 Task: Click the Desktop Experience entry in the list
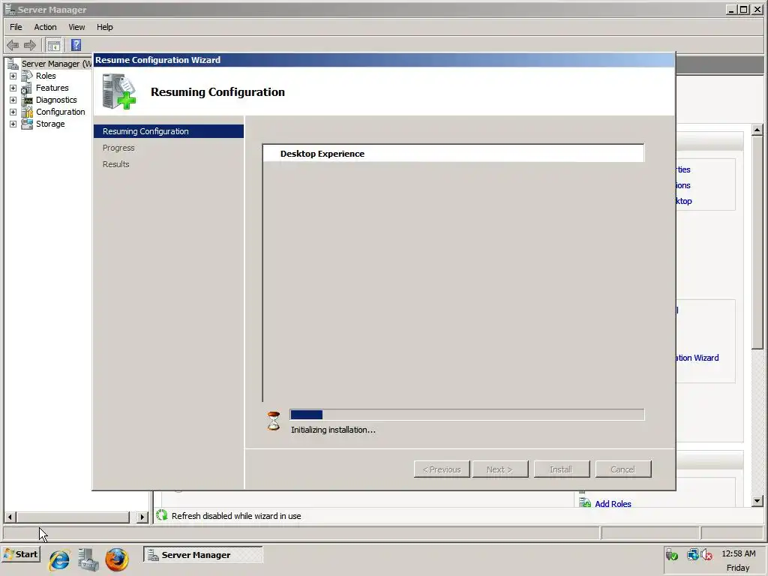click(454, 154)
